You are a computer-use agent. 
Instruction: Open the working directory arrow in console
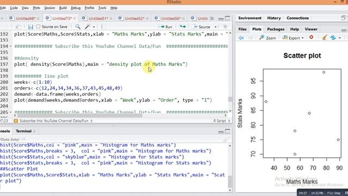pos(24,139)
